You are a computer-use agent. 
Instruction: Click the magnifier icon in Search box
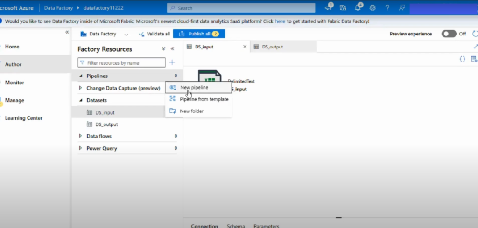(x=173, y=8)
